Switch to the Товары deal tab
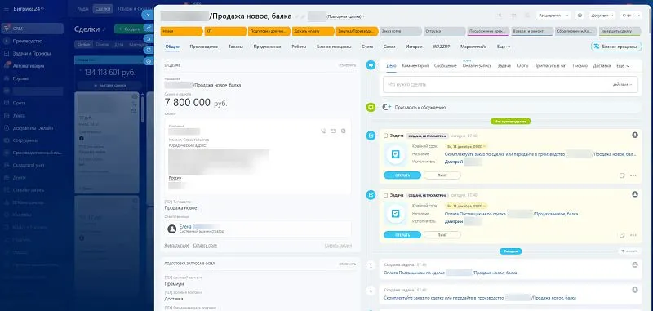653x311 pixels. point(236,47)
